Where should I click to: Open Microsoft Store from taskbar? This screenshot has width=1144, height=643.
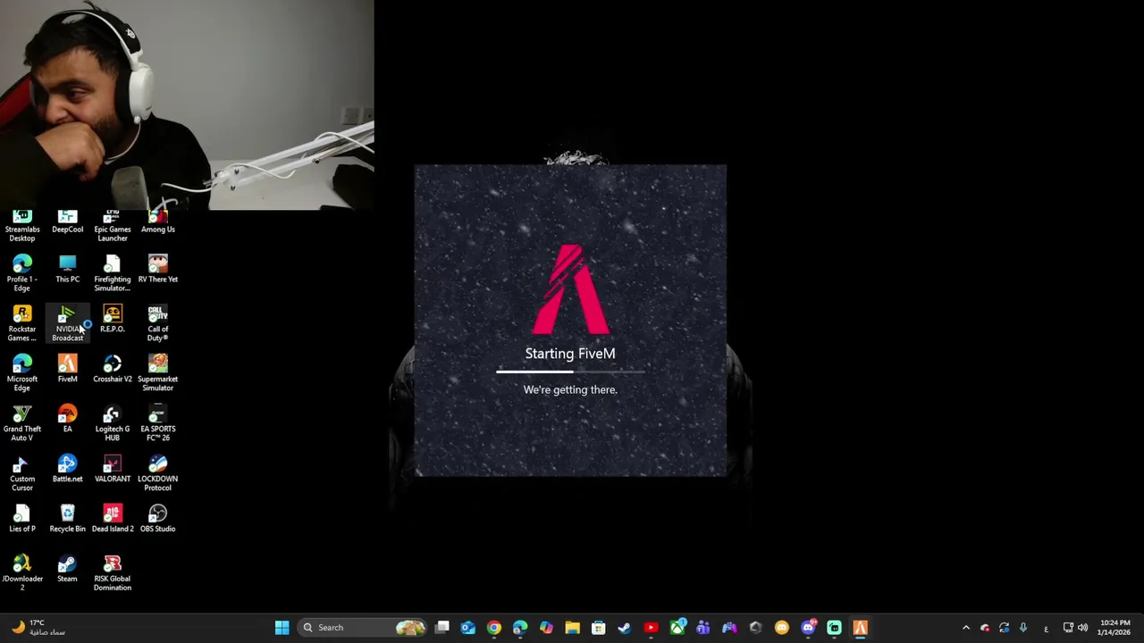[x=599, y=628]
